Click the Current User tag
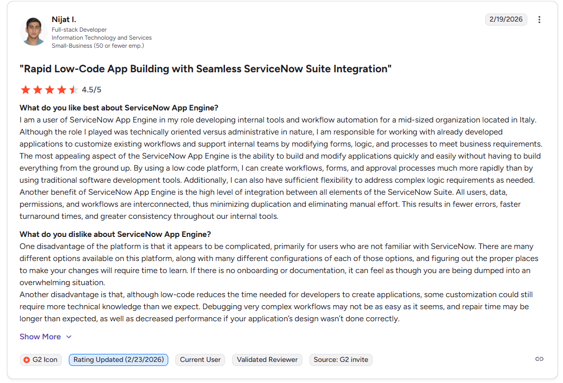This screenshot has height=383, width=563. [200, 360]
